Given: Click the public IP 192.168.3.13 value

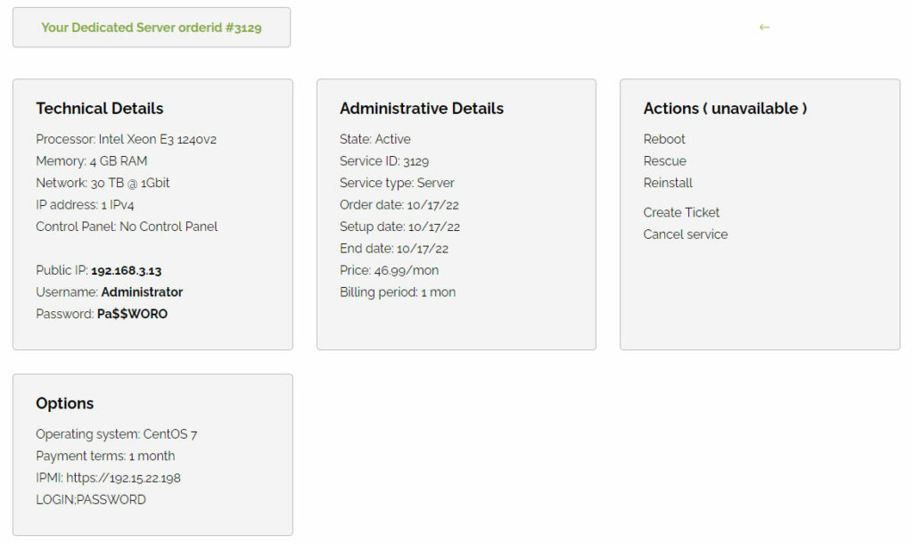Looking at the screenshot, I should tap(126, 270).
